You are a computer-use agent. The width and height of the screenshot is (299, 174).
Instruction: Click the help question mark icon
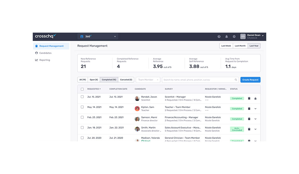tap(219, 37)
